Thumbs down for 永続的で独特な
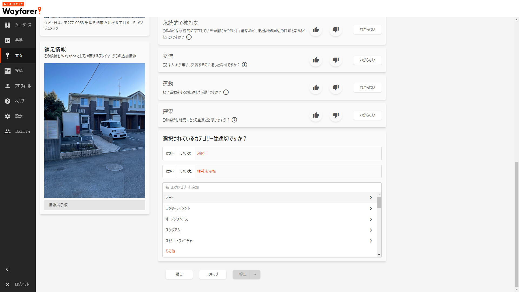 336,30
